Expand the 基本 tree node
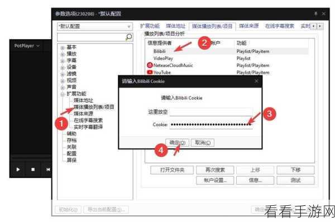Viewport: 335px width, 222px height. tap(63, 47)
